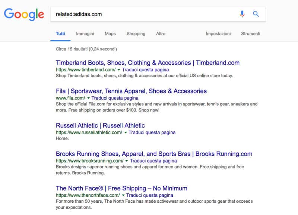This screenshot has height=215, width=298.
Task: Open the Fila Sportswear result title
Action: click(131, 91)
